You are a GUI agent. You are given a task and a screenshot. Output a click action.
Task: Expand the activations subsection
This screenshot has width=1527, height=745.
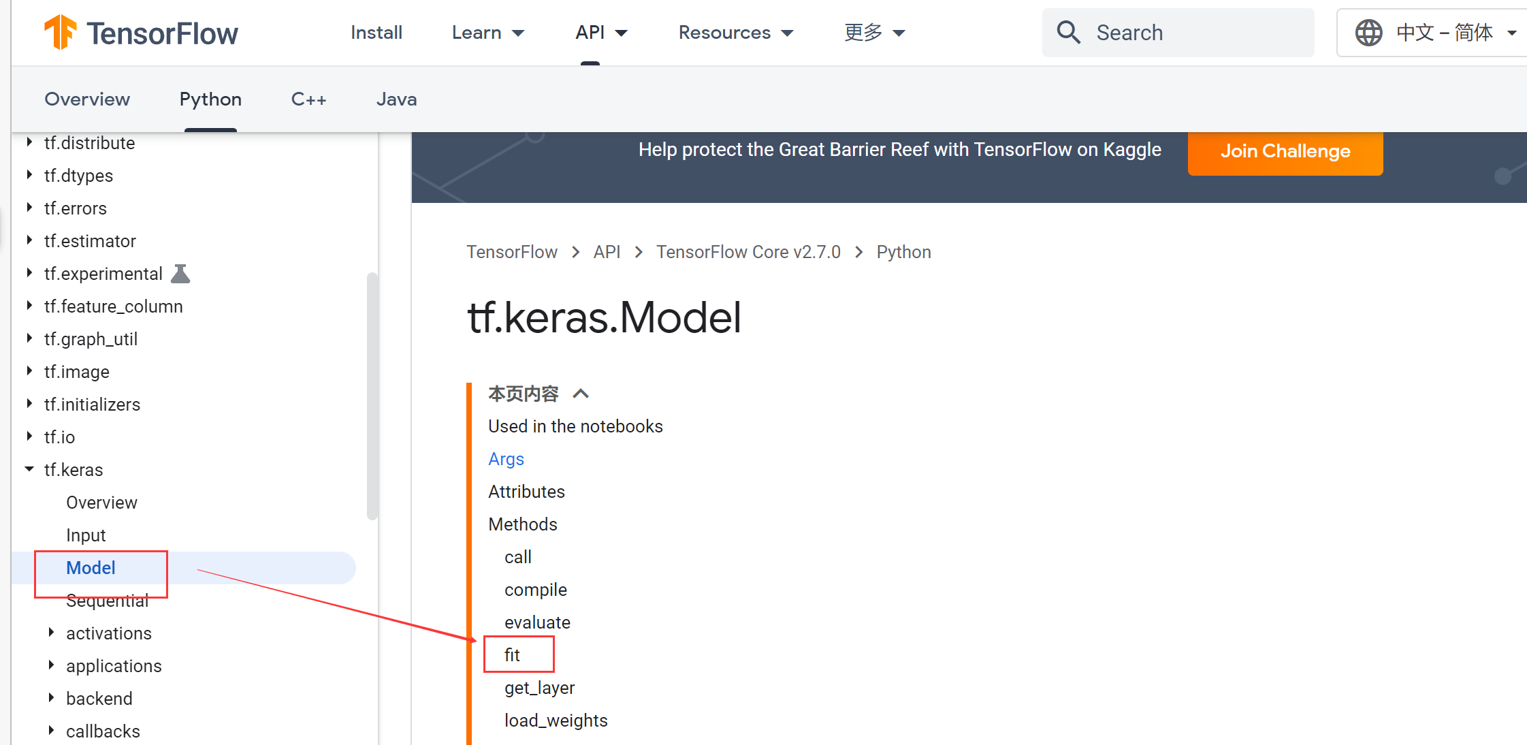coord(51,633)
